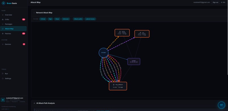Select the Your Network node
Viewport: 228px width, 111px height.
pyautogui.click(x=118, y=86)
